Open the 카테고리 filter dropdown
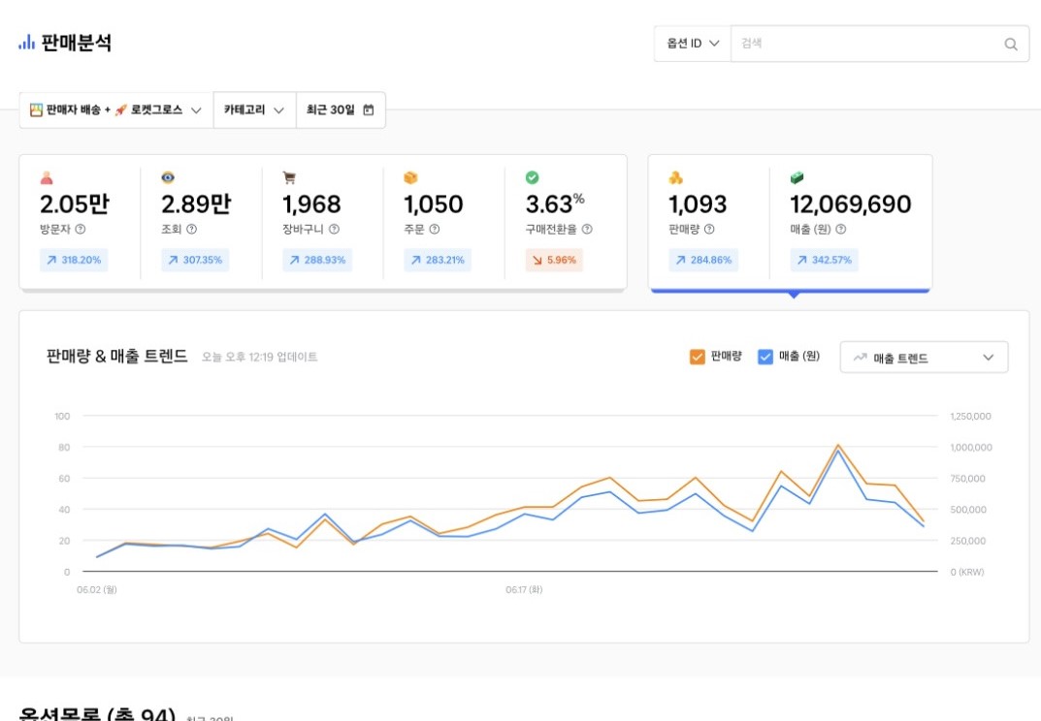 254,110
